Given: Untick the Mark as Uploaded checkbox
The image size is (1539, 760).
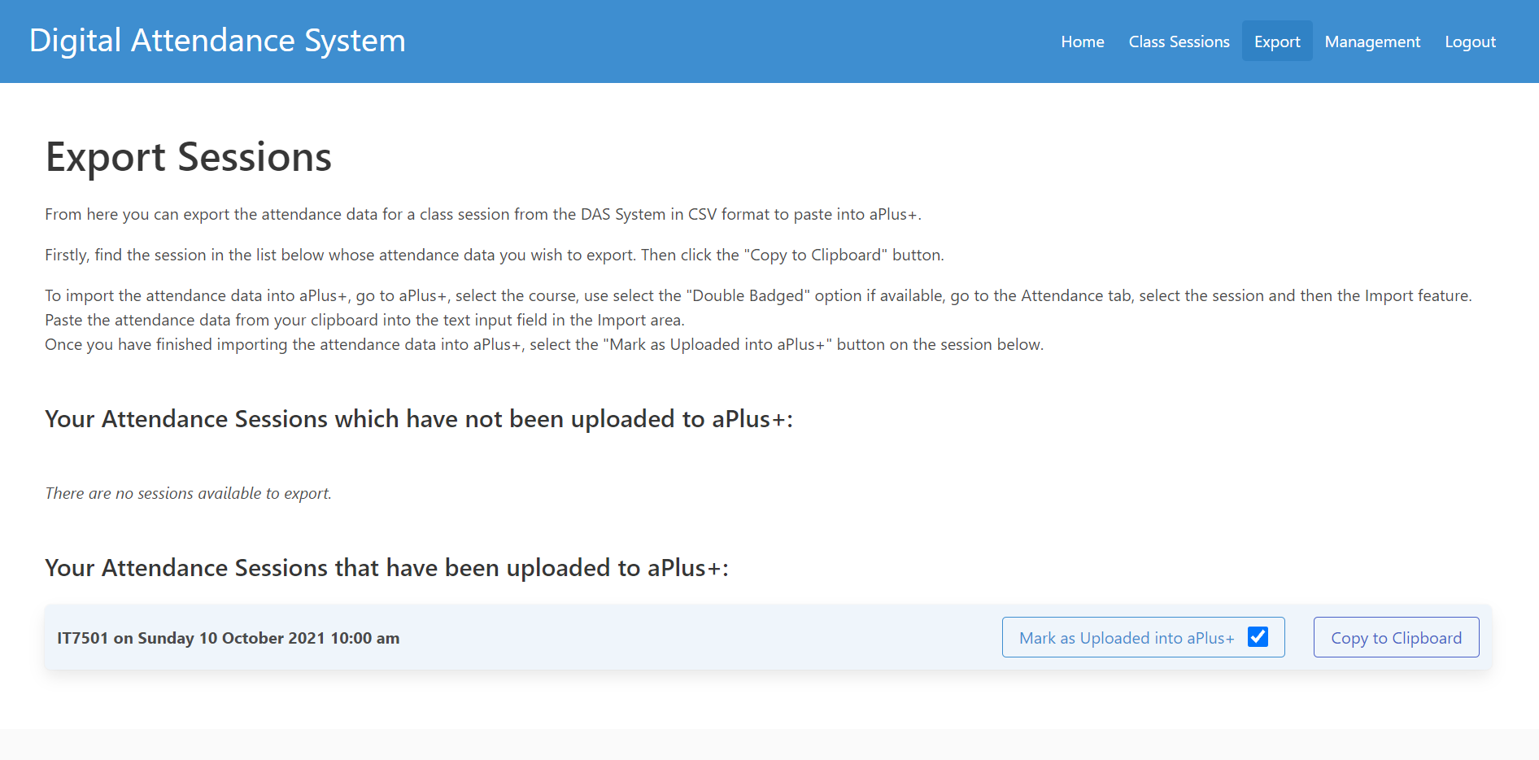Looking at the screenshot, I should pos(1258,637).
